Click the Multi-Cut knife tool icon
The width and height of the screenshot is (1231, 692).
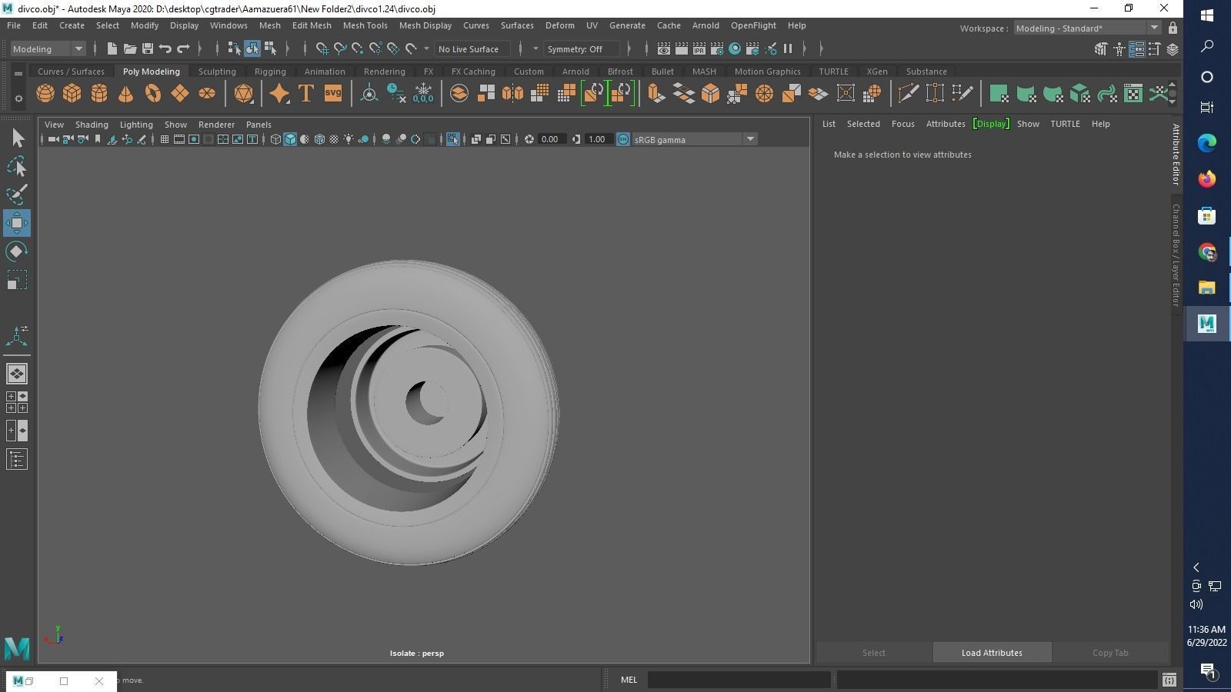click(908, 93)
